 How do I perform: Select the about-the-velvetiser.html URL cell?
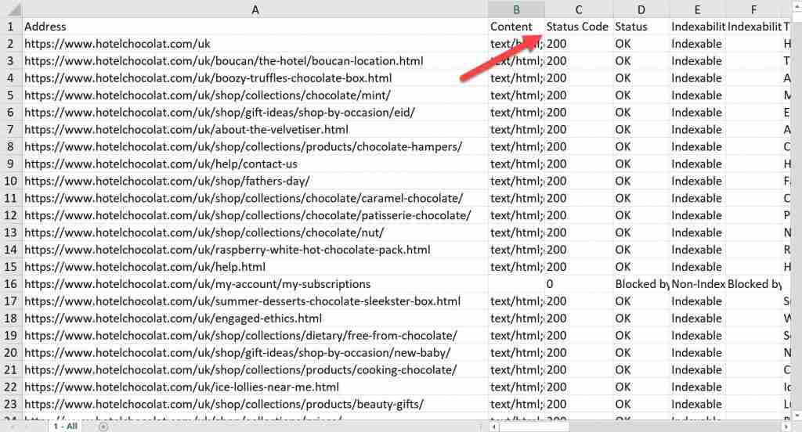pyautogui.click(x=255, y=129)
